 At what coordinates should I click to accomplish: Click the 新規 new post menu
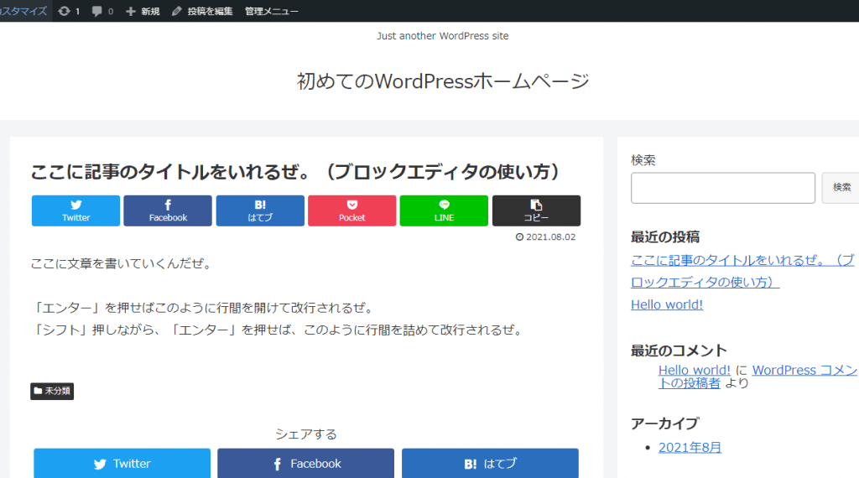(x=143, y=11)
